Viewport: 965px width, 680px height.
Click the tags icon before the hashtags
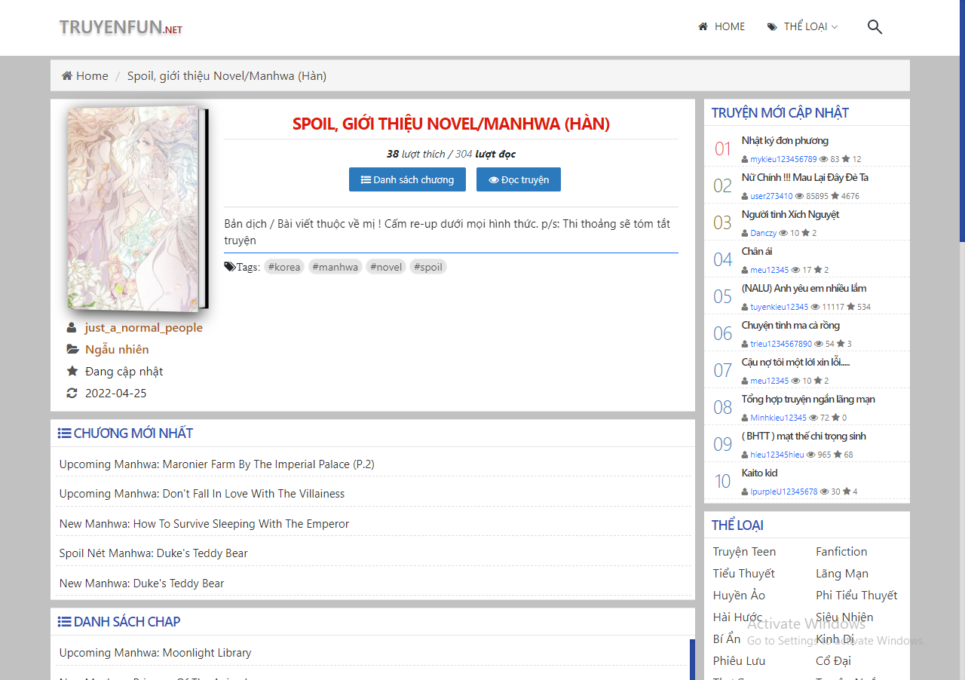(x=229, y=267)
